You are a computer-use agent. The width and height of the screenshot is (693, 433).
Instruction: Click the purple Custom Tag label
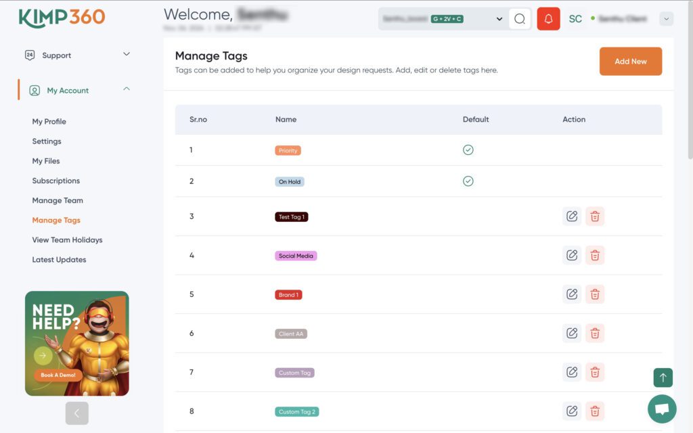(294, 373)
